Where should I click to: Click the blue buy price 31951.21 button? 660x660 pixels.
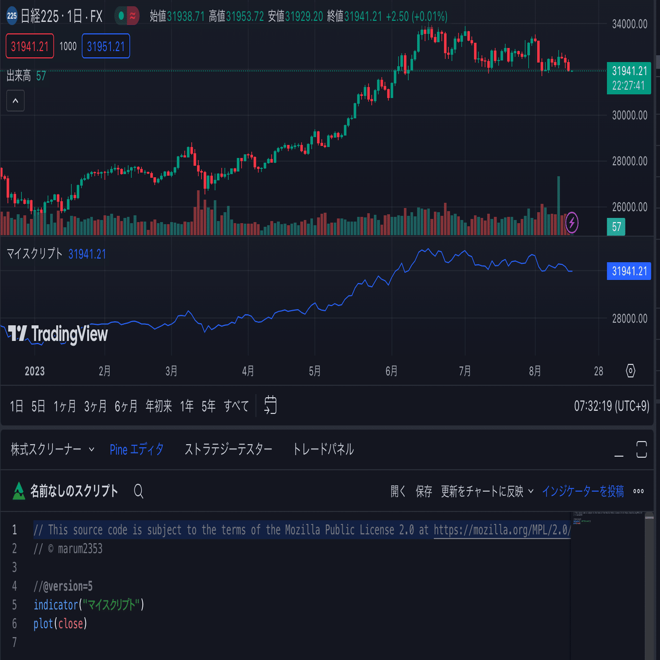(106, 46)
